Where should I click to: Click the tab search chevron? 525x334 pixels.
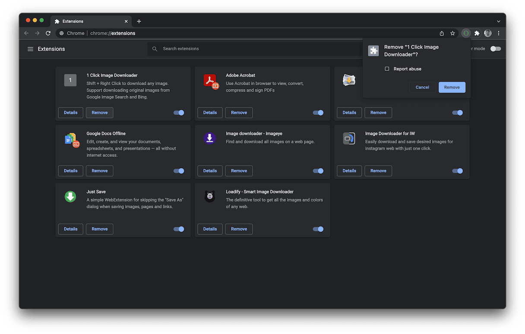point(499,21)
